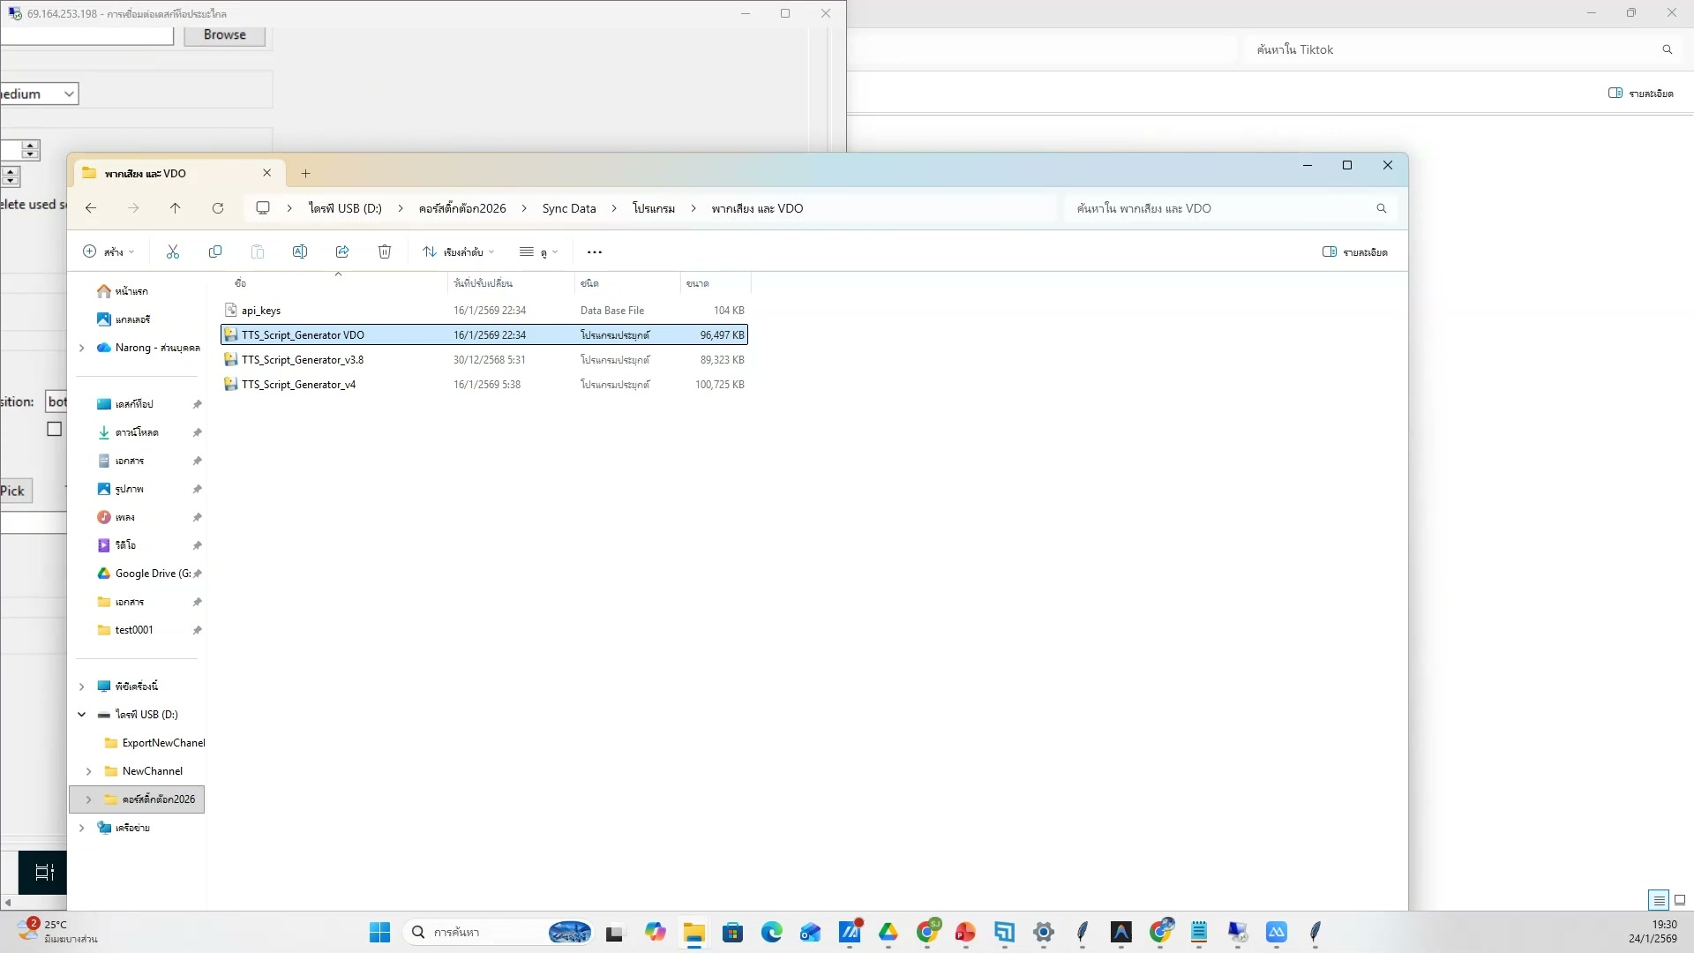This screenshot has height=953, width=1694.
Task: Tick the checkbox in the remote desktop window
Action: tap(54, 428)
